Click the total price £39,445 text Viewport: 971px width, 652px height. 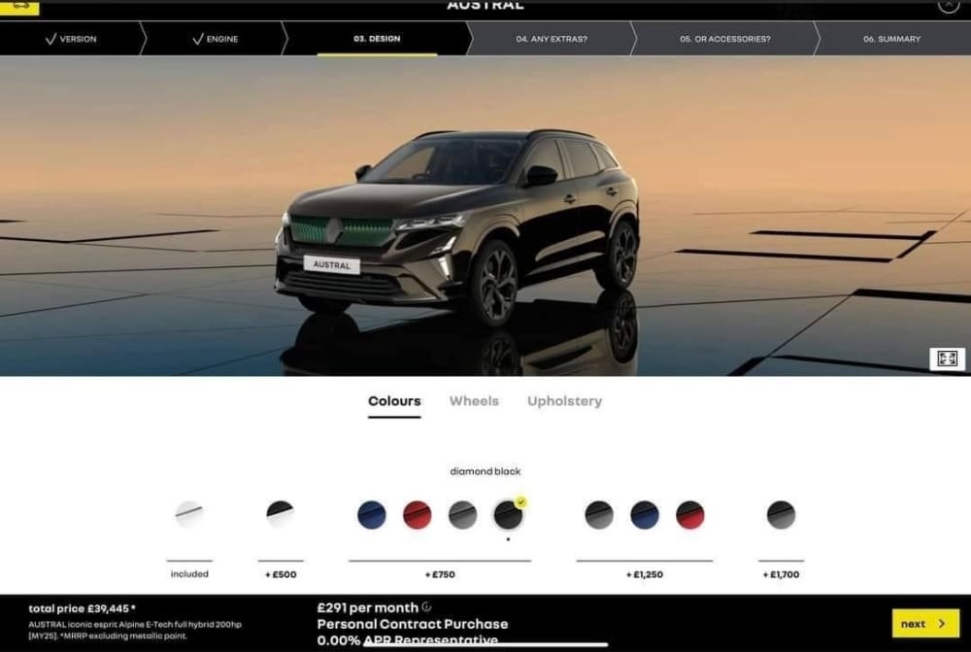tap(82, 608)
